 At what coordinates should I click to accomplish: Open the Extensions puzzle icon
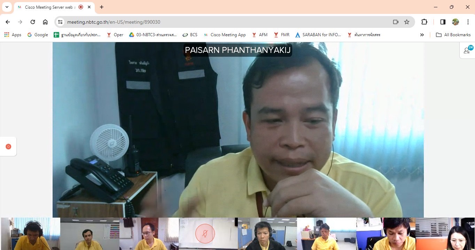[x=424, y=22]
